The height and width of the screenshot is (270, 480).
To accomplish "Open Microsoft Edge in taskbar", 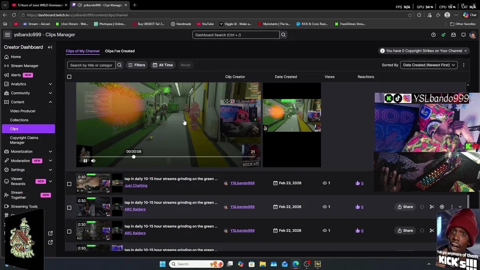I will (295, 264).
